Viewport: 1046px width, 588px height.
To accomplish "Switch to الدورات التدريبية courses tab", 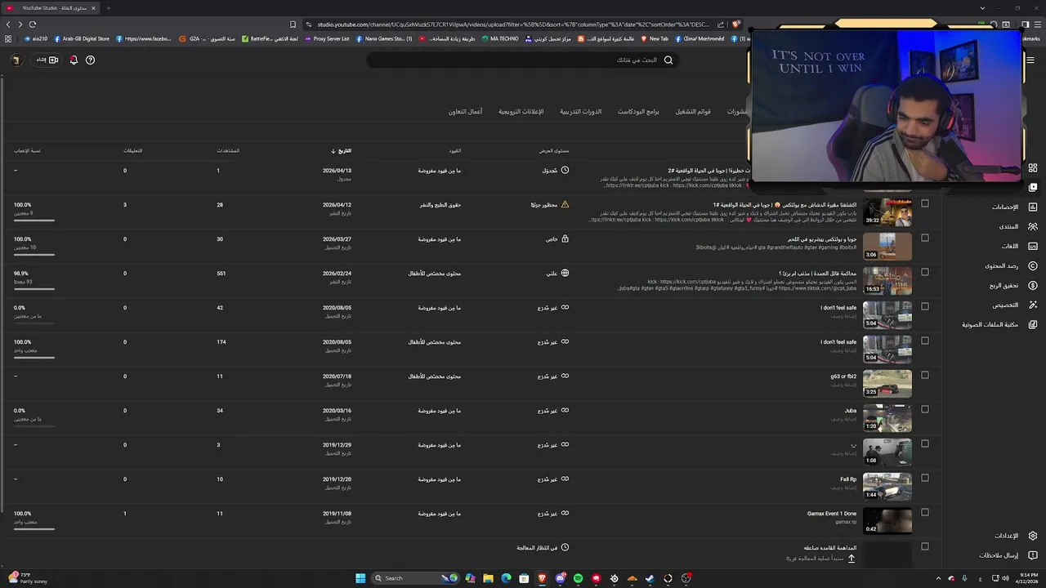I will [x=580, y=111].
